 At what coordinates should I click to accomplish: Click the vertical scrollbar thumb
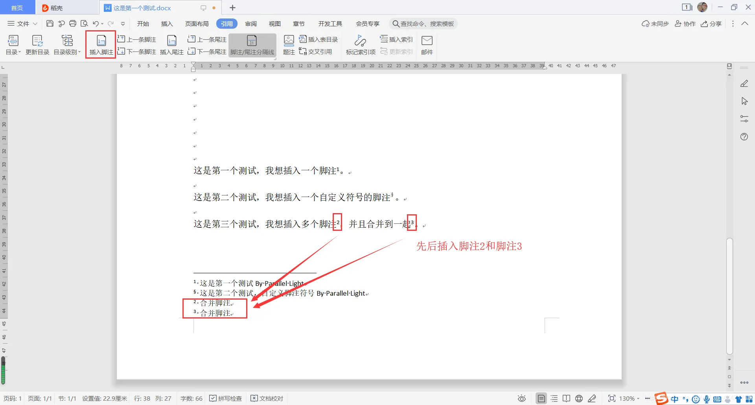coord(729,296)
